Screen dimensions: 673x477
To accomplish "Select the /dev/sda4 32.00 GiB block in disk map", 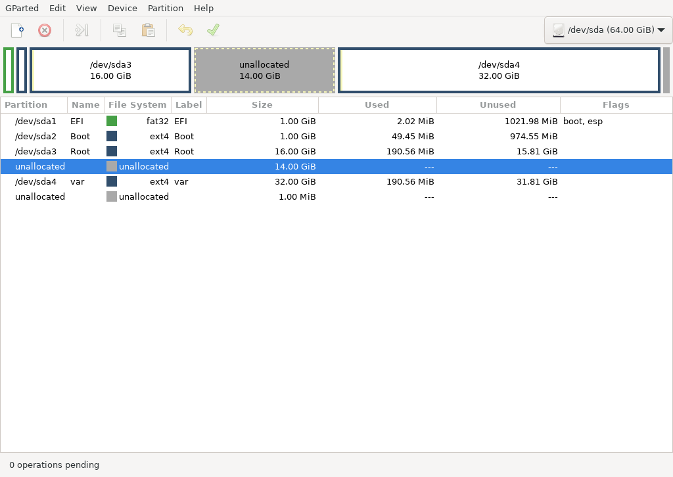I will (499, 70).
